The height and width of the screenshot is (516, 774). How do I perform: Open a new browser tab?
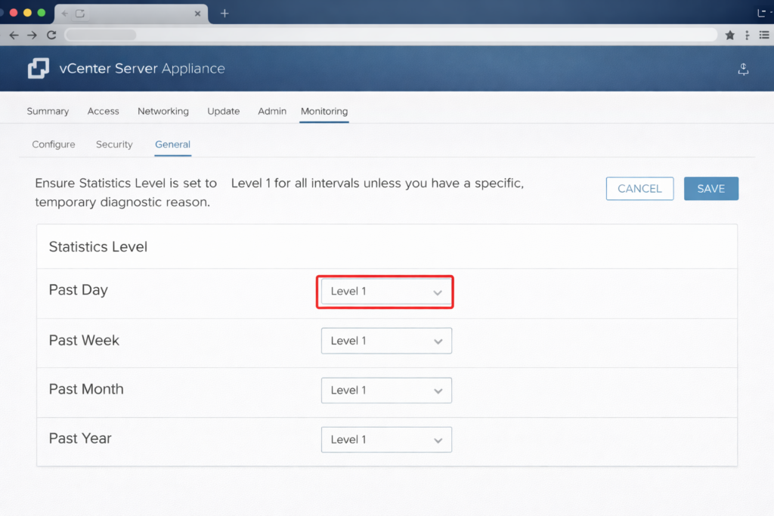pos(224,13)
